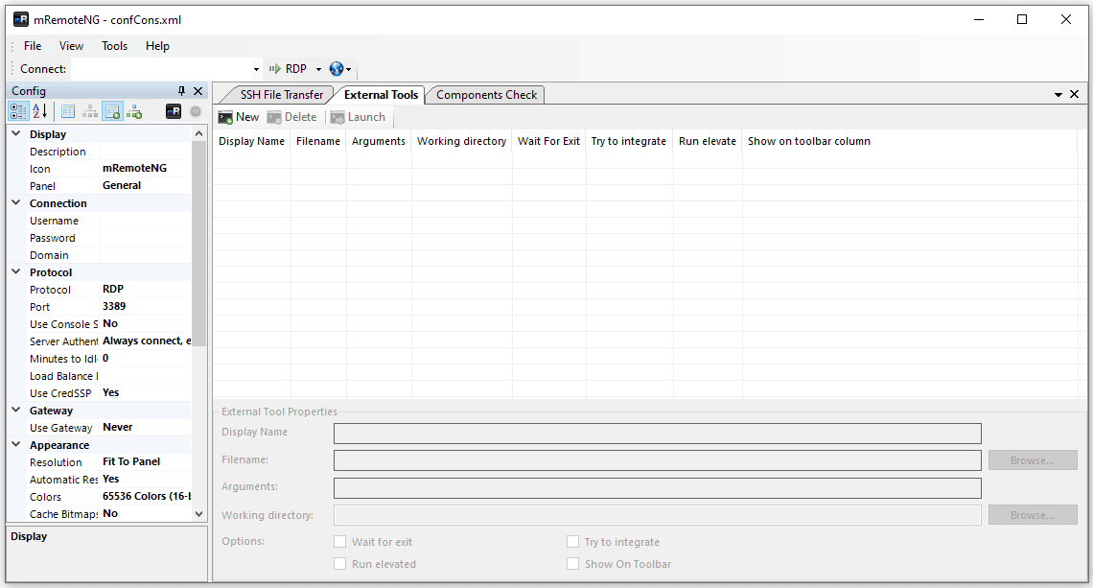Click the Config grid scroll down arrow
Screen dimensions: 1093x588
pyautogui.click(x=199, y=514)
